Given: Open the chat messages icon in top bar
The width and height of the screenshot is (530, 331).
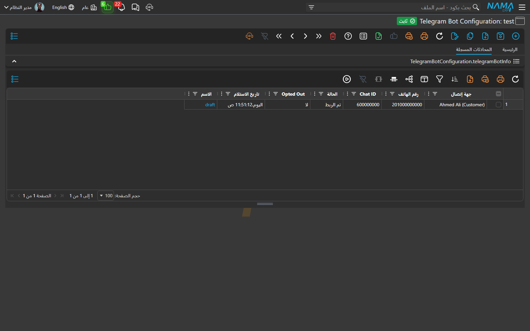Looking at the screenshot, I should click(x=135, y=7).
